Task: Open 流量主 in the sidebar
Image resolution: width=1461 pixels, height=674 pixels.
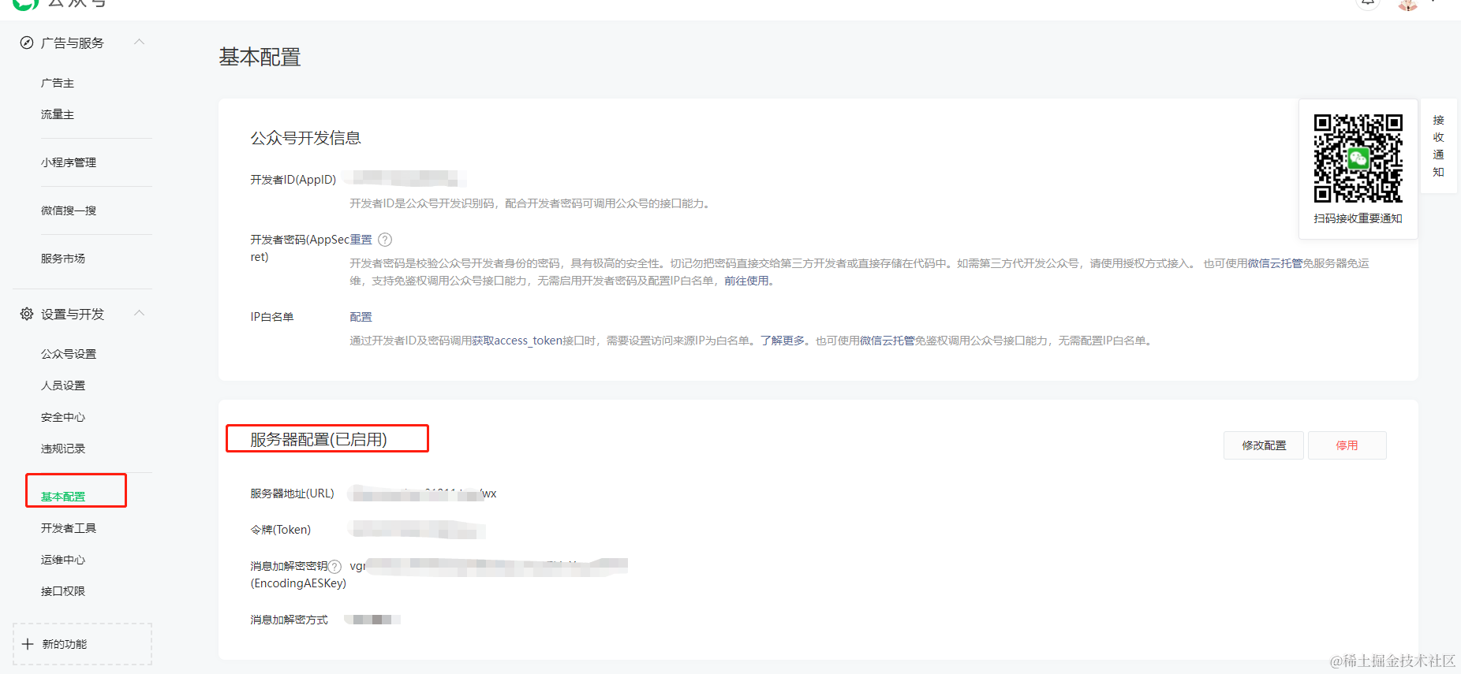Action: click(58, 114)
